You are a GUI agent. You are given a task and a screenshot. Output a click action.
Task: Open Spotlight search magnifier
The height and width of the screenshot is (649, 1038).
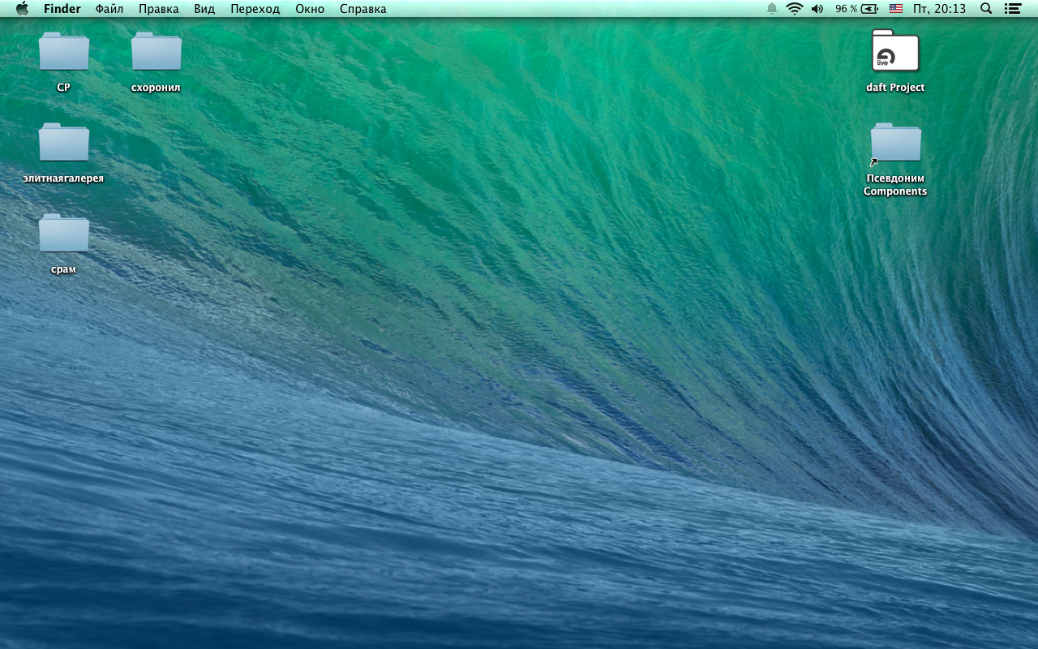986,9
